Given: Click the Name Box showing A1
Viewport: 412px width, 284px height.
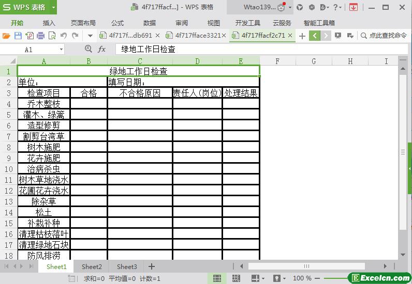Looking at the screenshot, I should [28, 49].
